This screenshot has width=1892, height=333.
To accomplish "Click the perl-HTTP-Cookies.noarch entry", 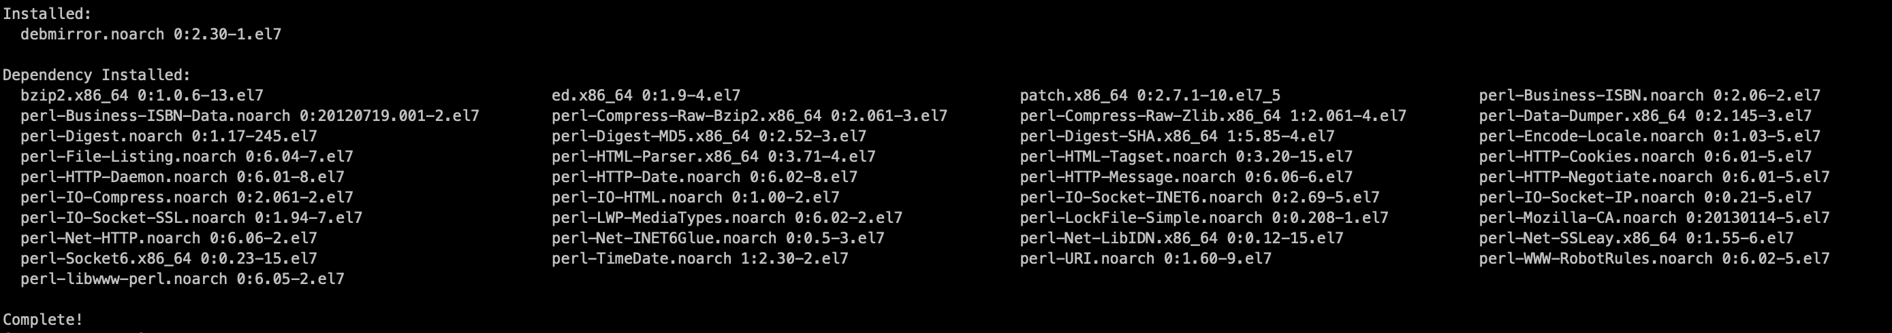I will pyautogui.click(x=1645, y=157).
